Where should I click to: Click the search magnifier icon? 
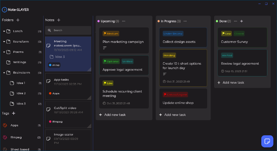click(x=50, y=30)
